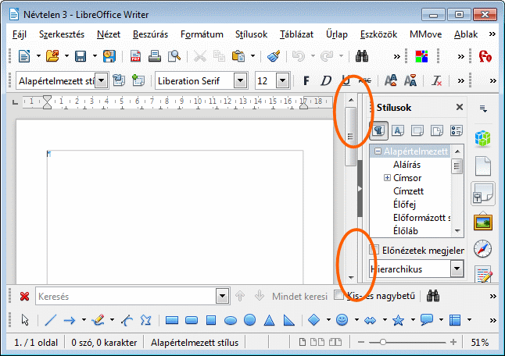The image size is (505, 356).
Task: Expand the Címsor style tree node
Action: click(387, 178)
